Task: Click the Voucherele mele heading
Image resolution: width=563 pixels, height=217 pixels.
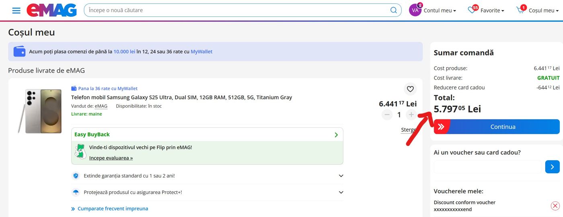Action: pos(458,191)
